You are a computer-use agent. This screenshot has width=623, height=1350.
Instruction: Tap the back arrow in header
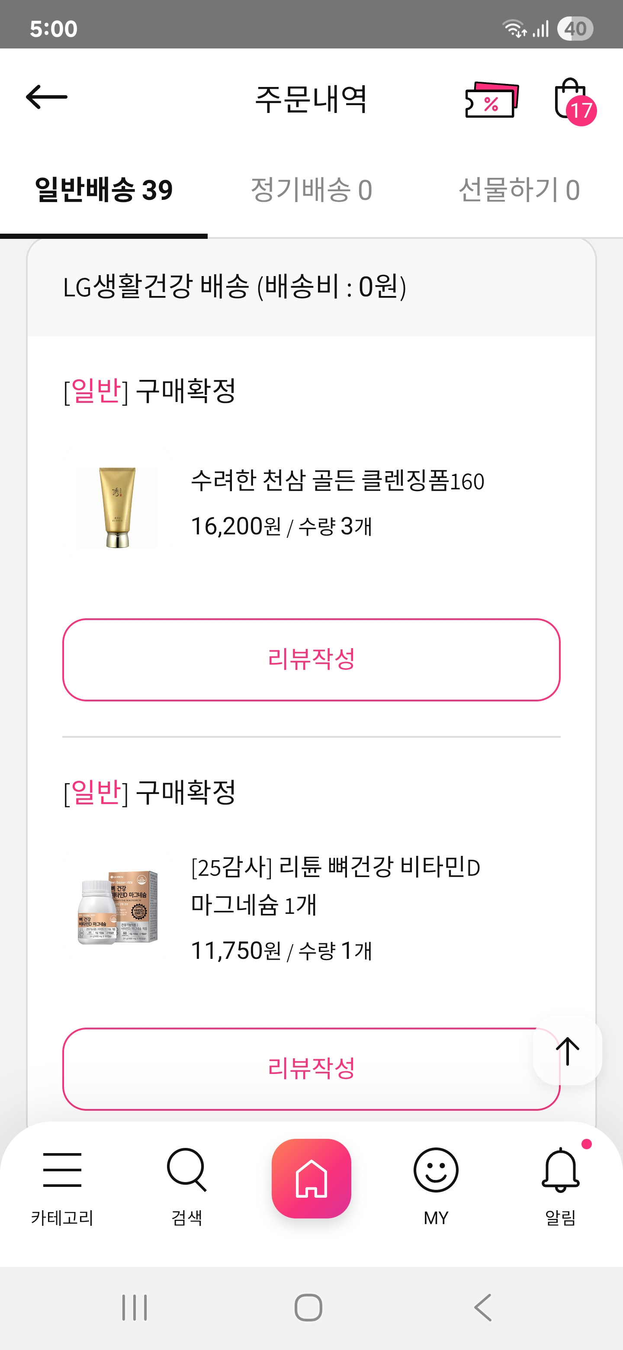click(47, 97)
